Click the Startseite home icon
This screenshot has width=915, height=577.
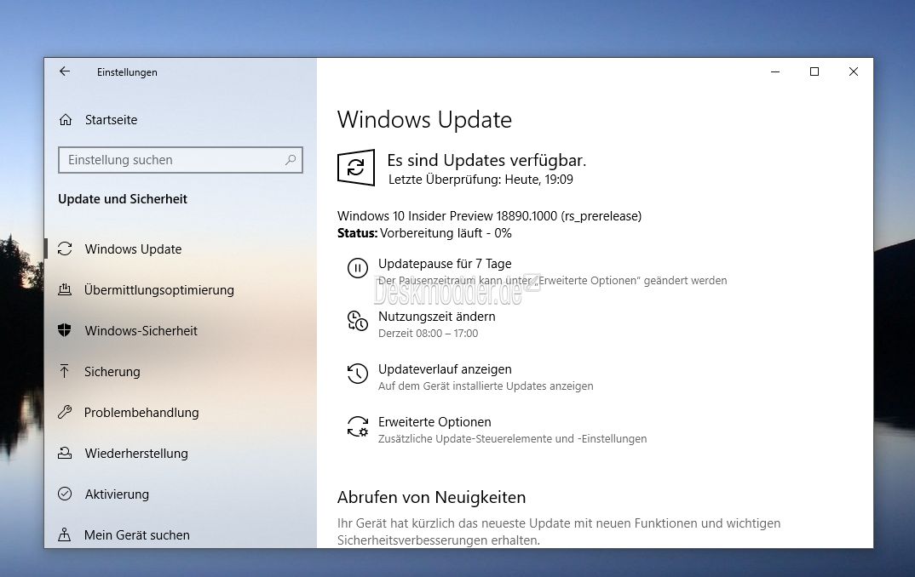coord(66,120)
